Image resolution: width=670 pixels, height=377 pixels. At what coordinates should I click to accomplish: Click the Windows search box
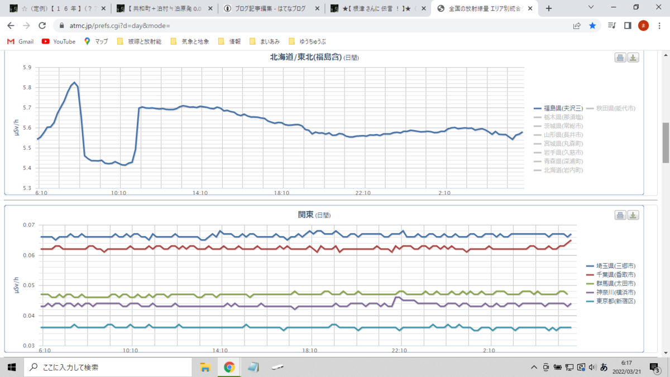[107, 367]
